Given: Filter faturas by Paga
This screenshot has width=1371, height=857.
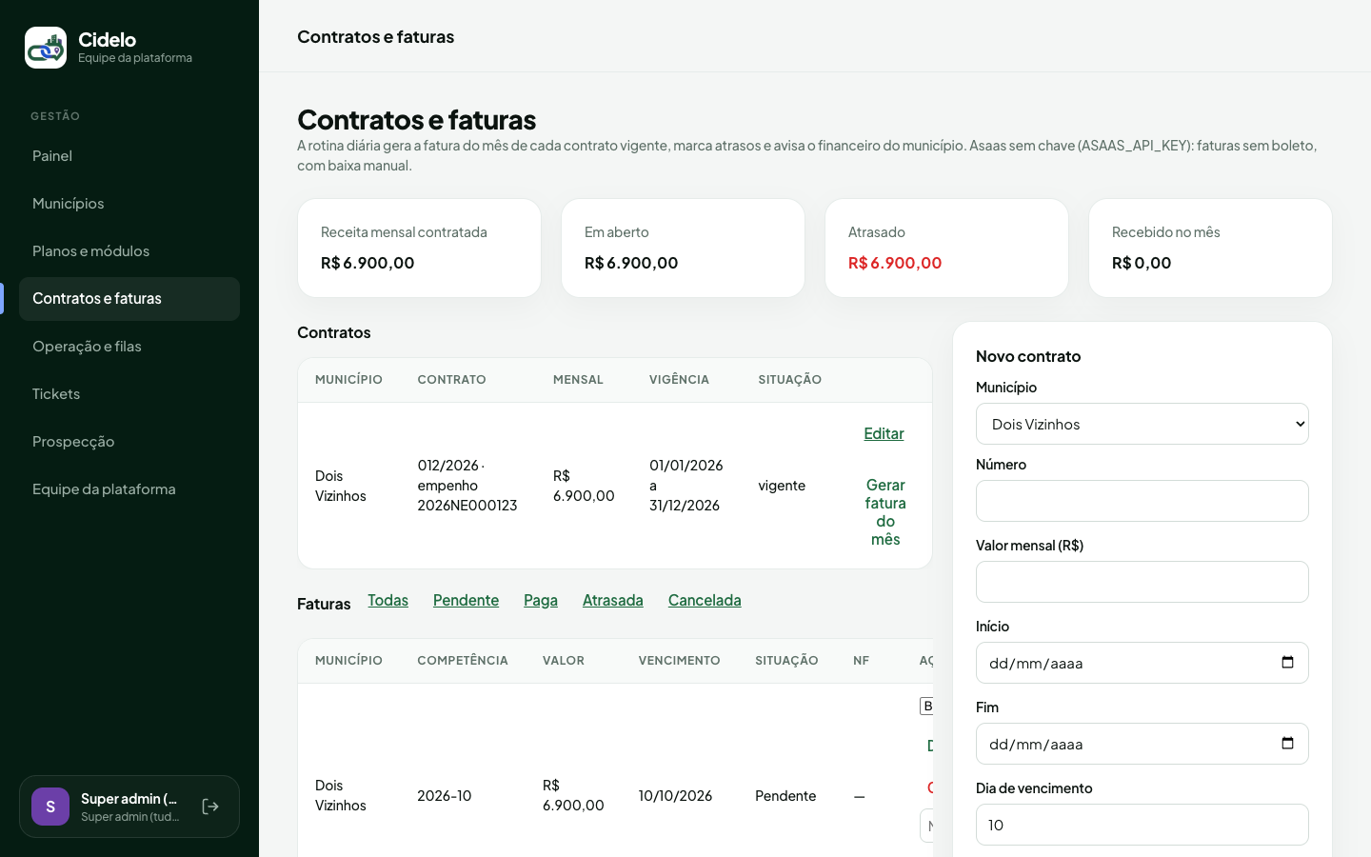Looking at the screenshot, I should pos(541,600).
